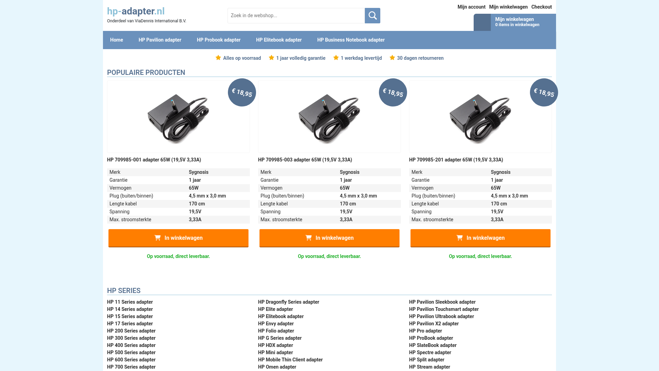Viewport: 659px width, 371px height.
Task: Open HP Pavilion Sleekbook adapter link
Action: tap(442, 302)
